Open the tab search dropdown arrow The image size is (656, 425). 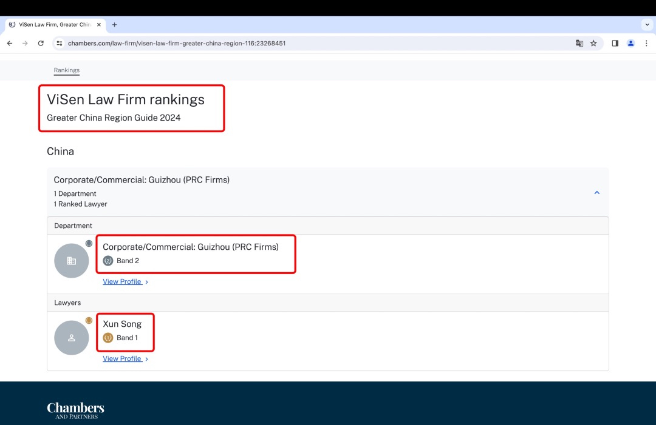647,25
